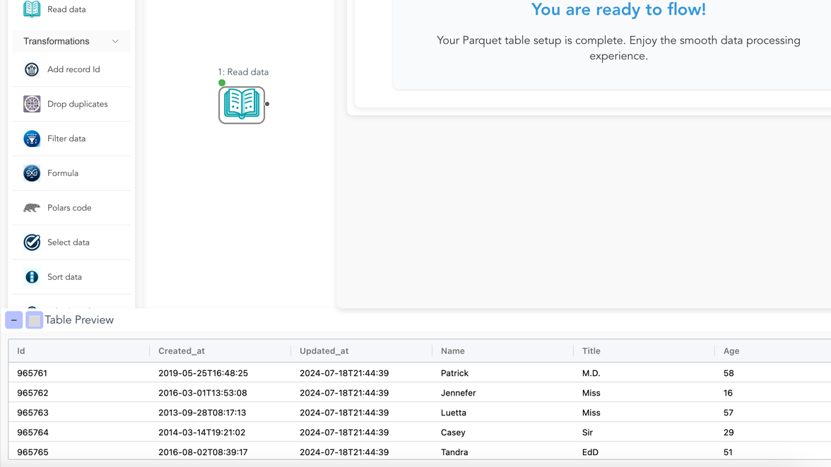Open the Read data node on the canvas
Viewport: 831px width, 467px height.
(241, 104)
